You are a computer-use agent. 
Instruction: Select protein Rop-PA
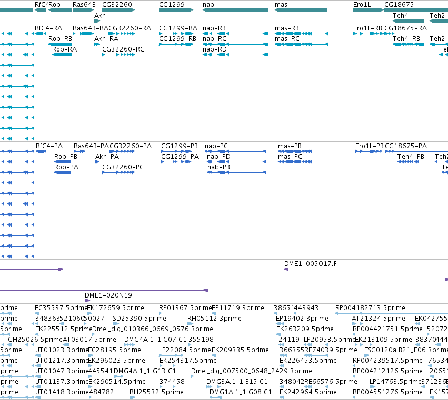pyautogui.click(x=66, y=167)
